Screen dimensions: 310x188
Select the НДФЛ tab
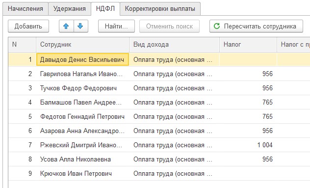coord(105,9)
